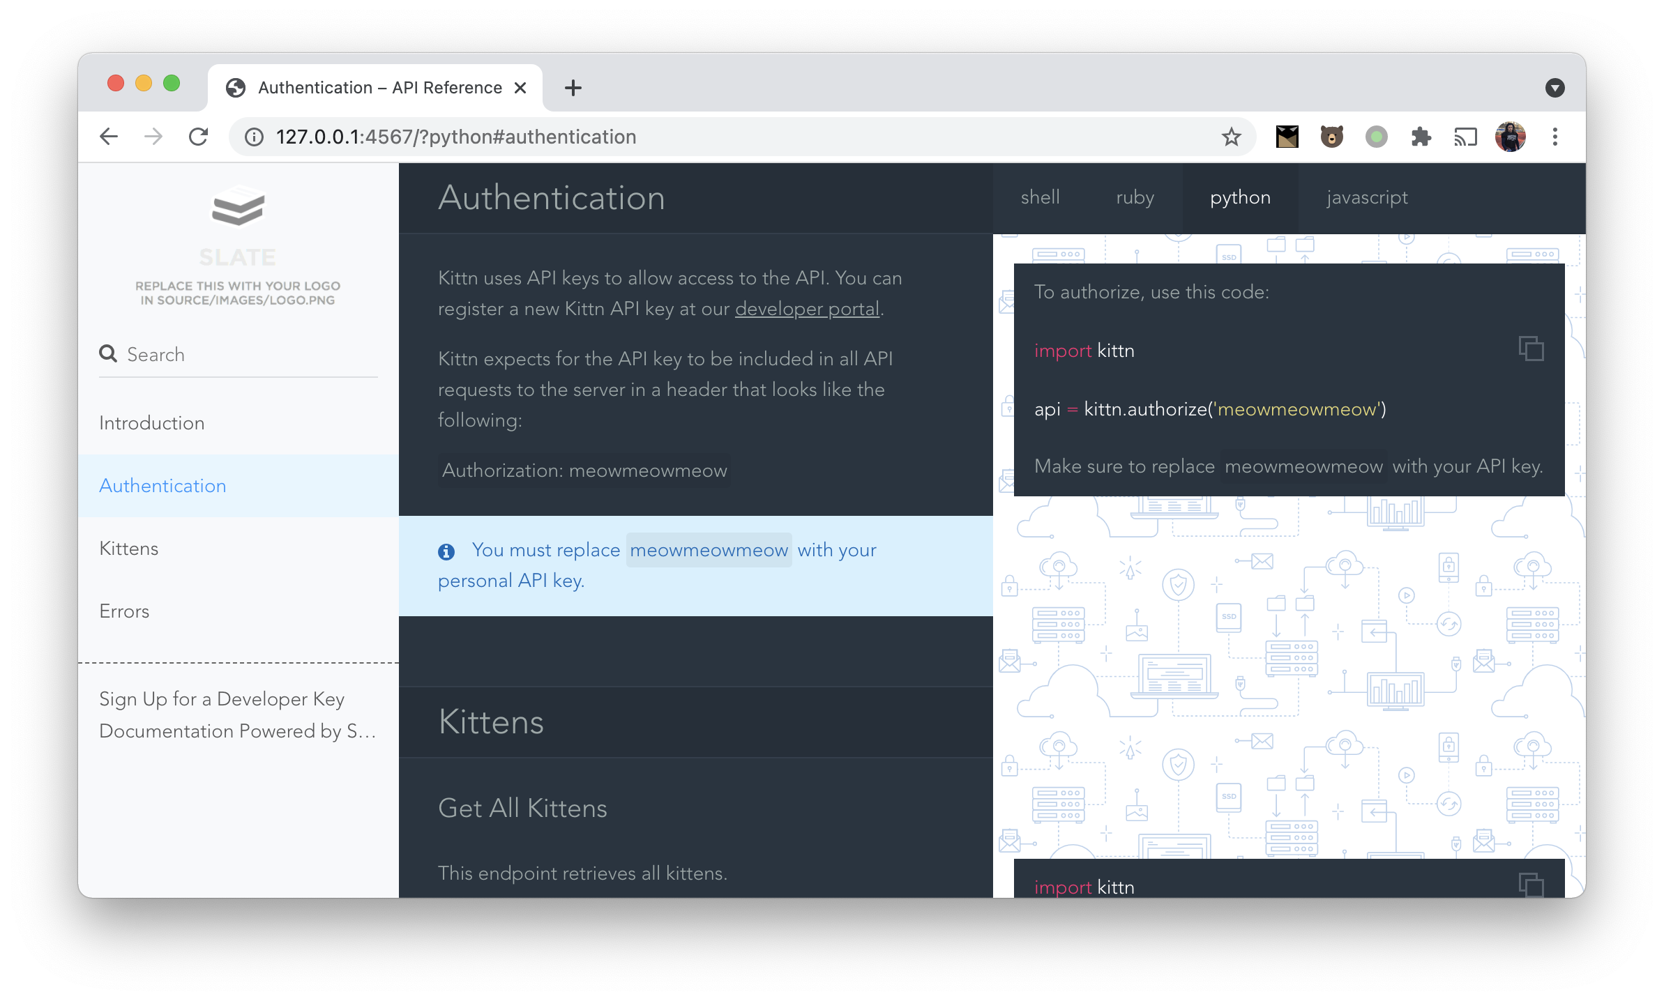Switch code examples to shell

point(1040,197)
